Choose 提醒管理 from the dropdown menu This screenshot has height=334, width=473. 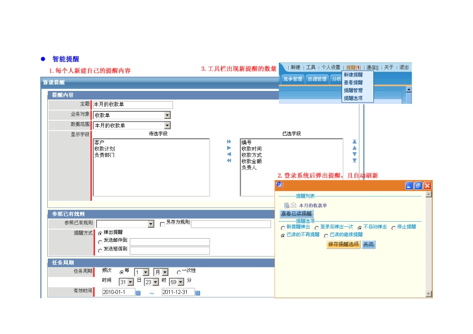353,90
